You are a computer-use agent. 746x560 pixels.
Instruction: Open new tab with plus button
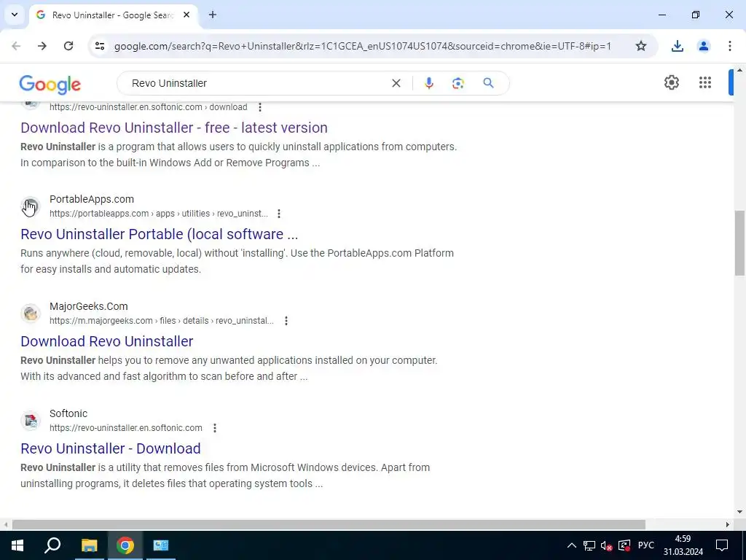pyautogui.click(x=213, y=15)
